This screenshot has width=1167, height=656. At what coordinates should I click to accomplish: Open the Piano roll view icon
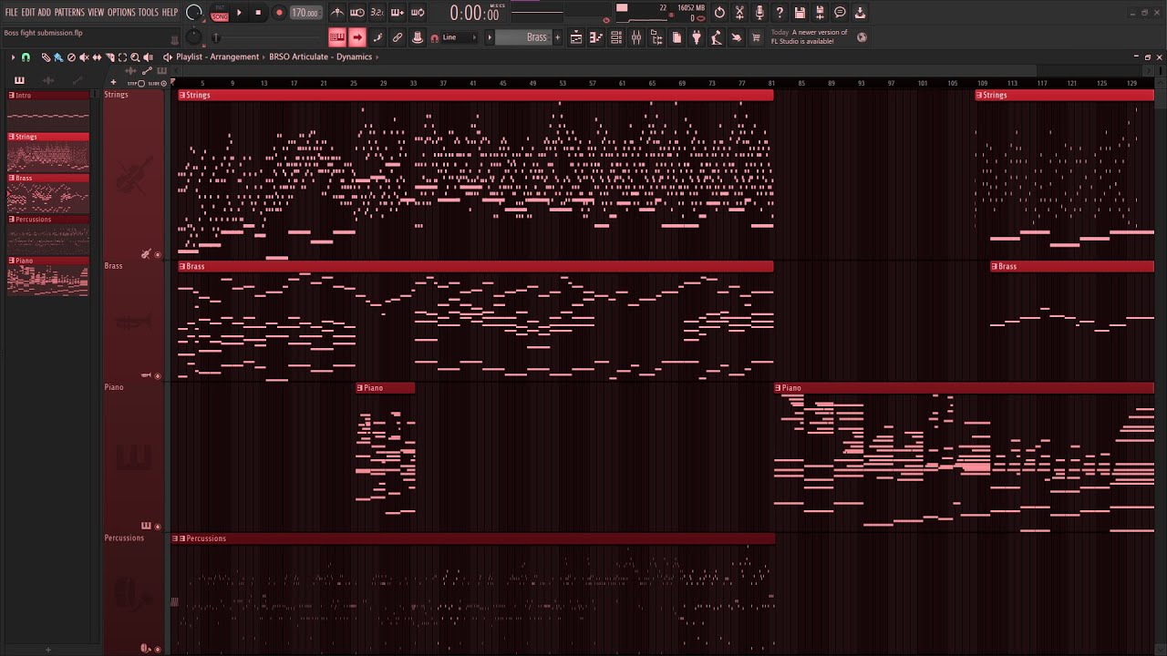596,37
